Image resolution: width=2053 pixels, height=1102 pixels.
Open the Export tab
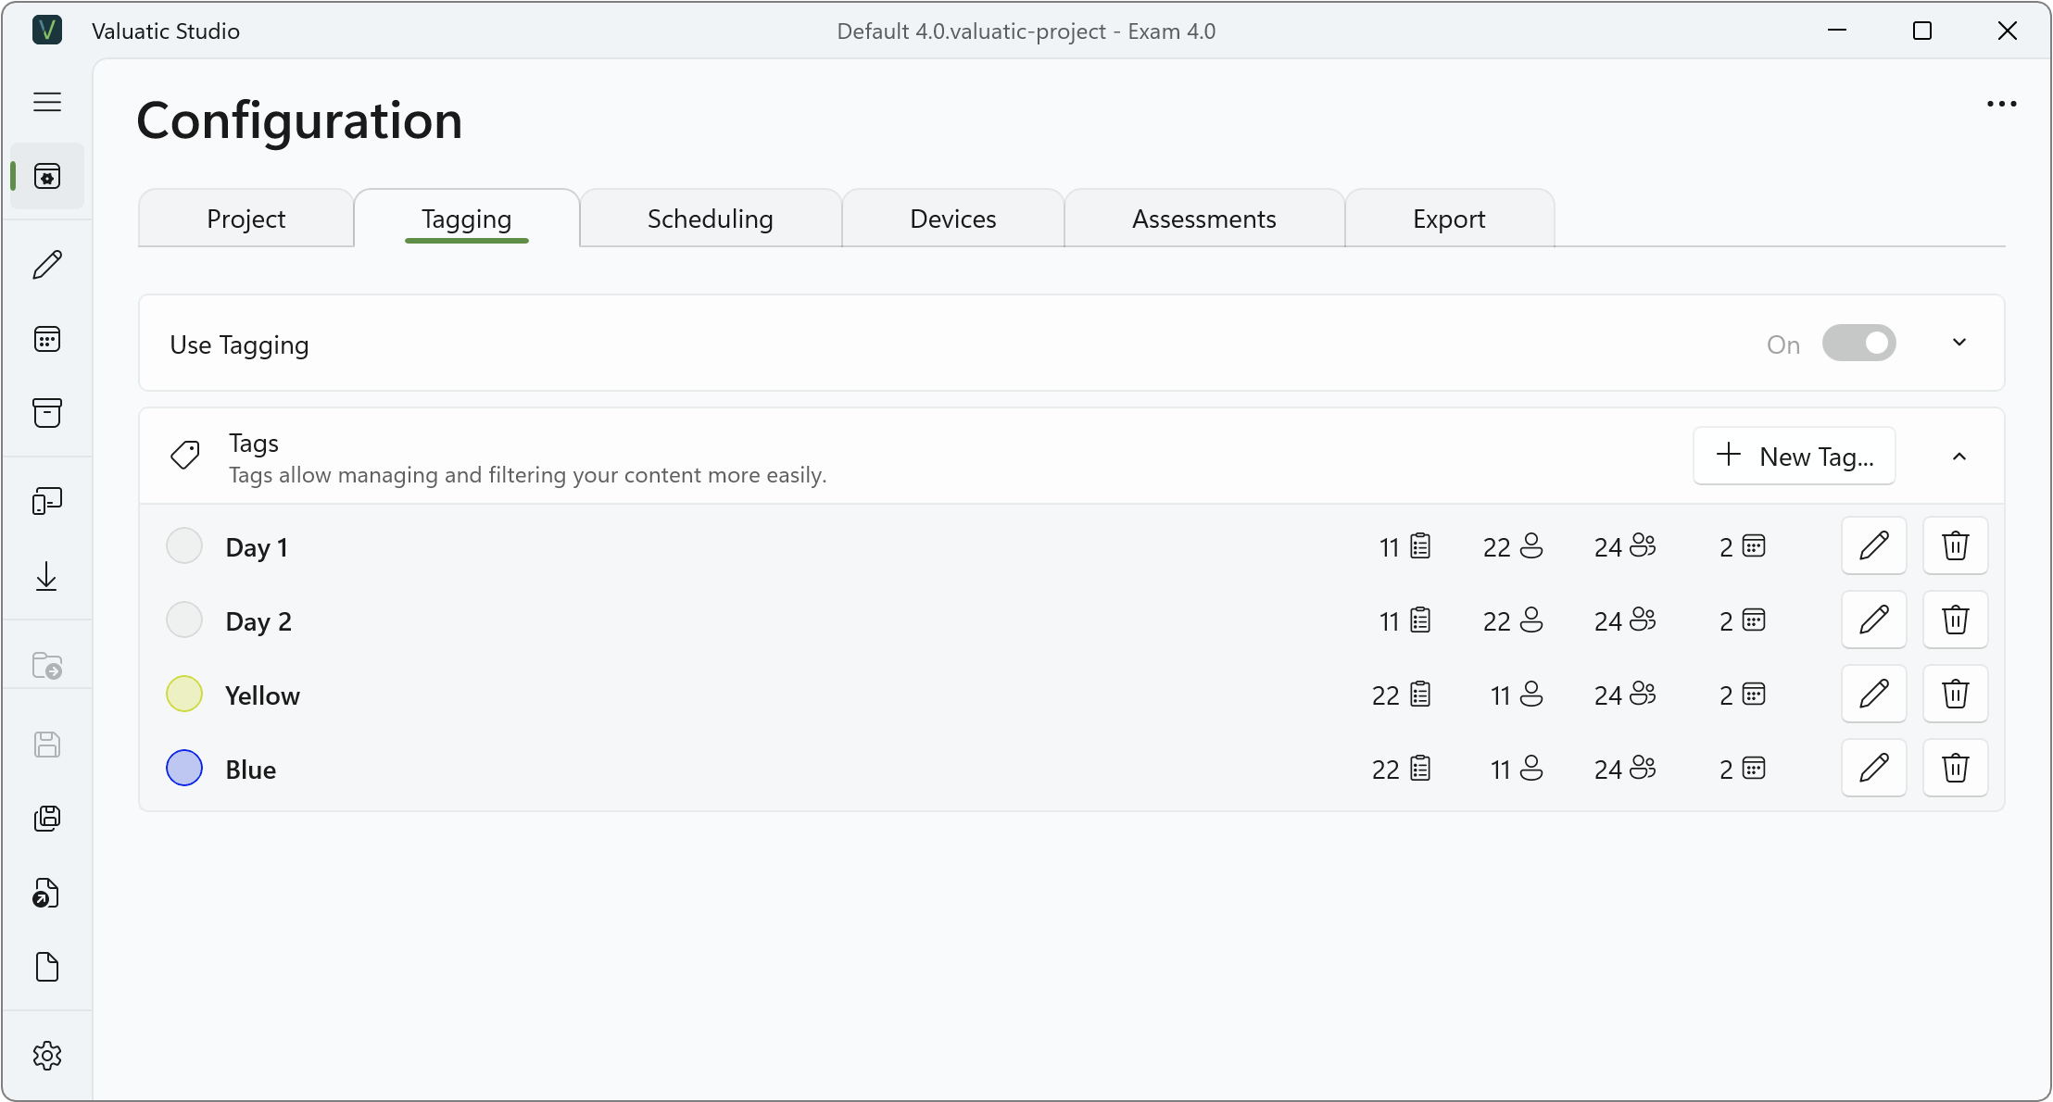(x=1449, y=219)
